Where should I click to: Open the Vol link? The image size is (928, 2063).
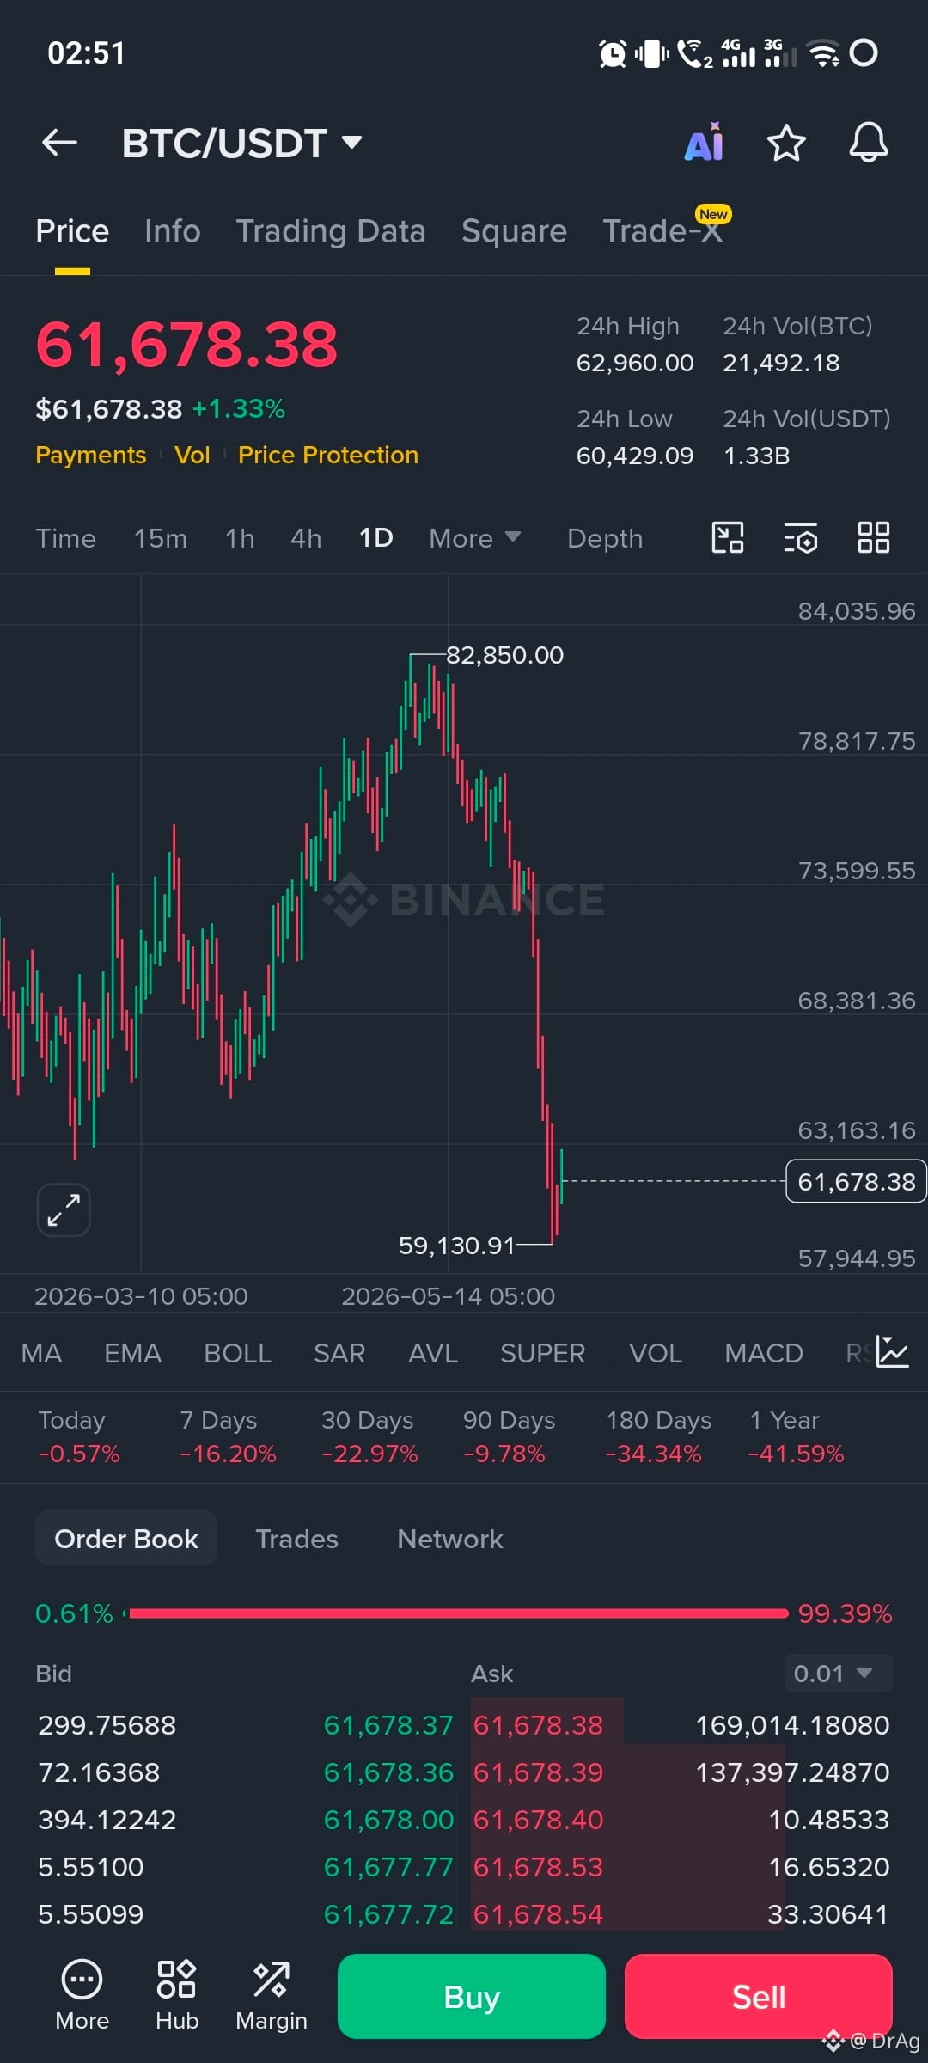(x=192, y=455)
